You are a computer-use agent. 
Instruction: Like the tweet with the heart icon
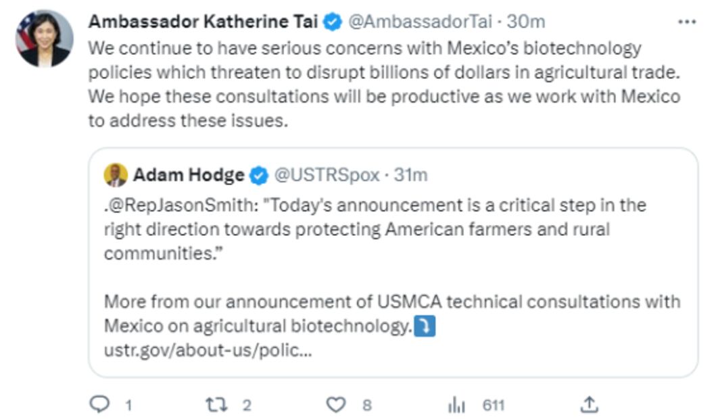coord(336,404)
